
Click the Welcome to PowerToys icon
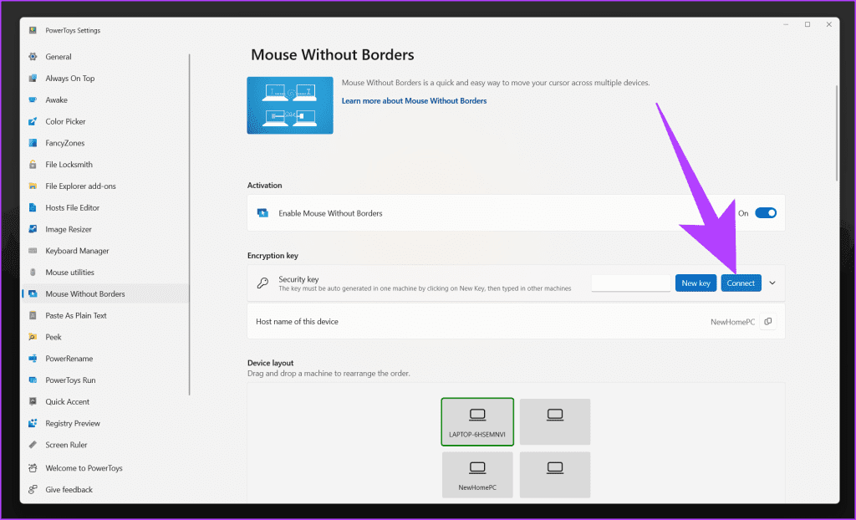[33, 468]
